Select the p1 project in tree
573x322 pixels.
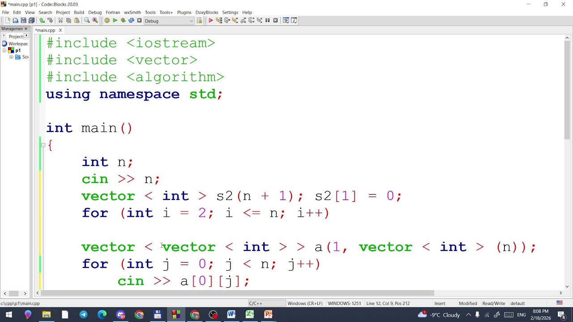pos(18,51)
